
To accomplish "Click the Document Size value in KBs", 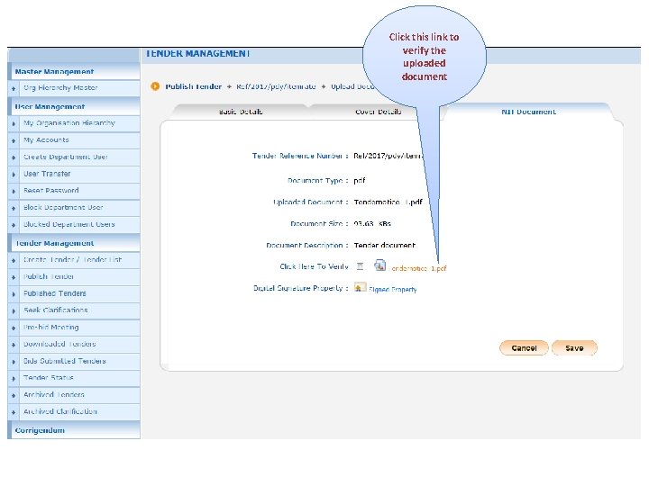I will [x=372, y=223].
